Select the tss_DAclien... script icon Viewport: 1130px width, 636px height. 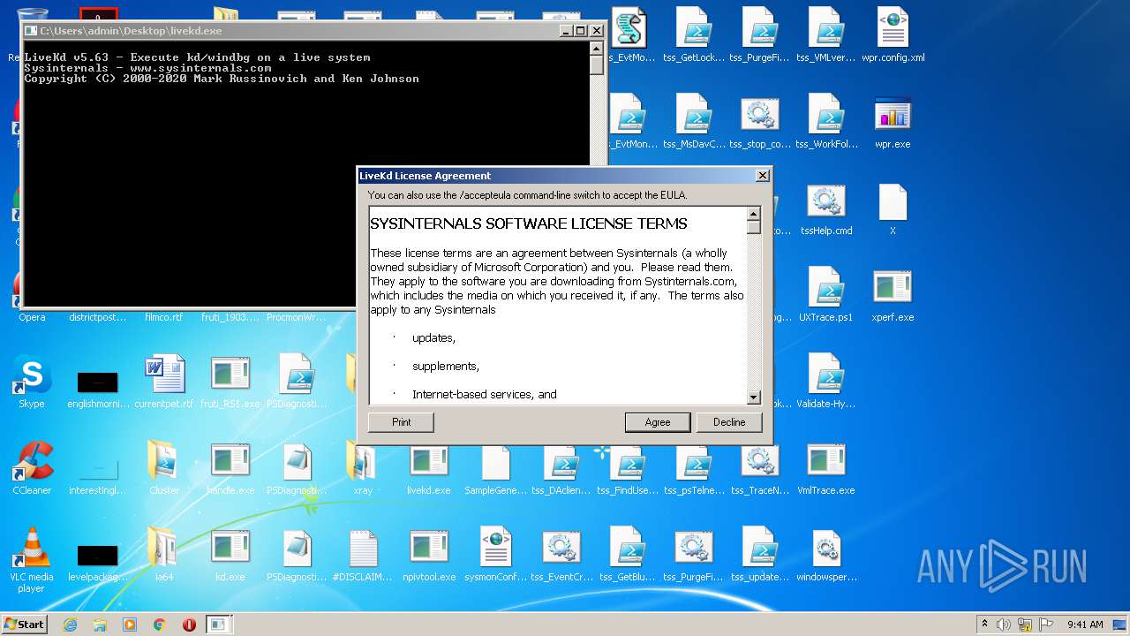click(561, 469)
